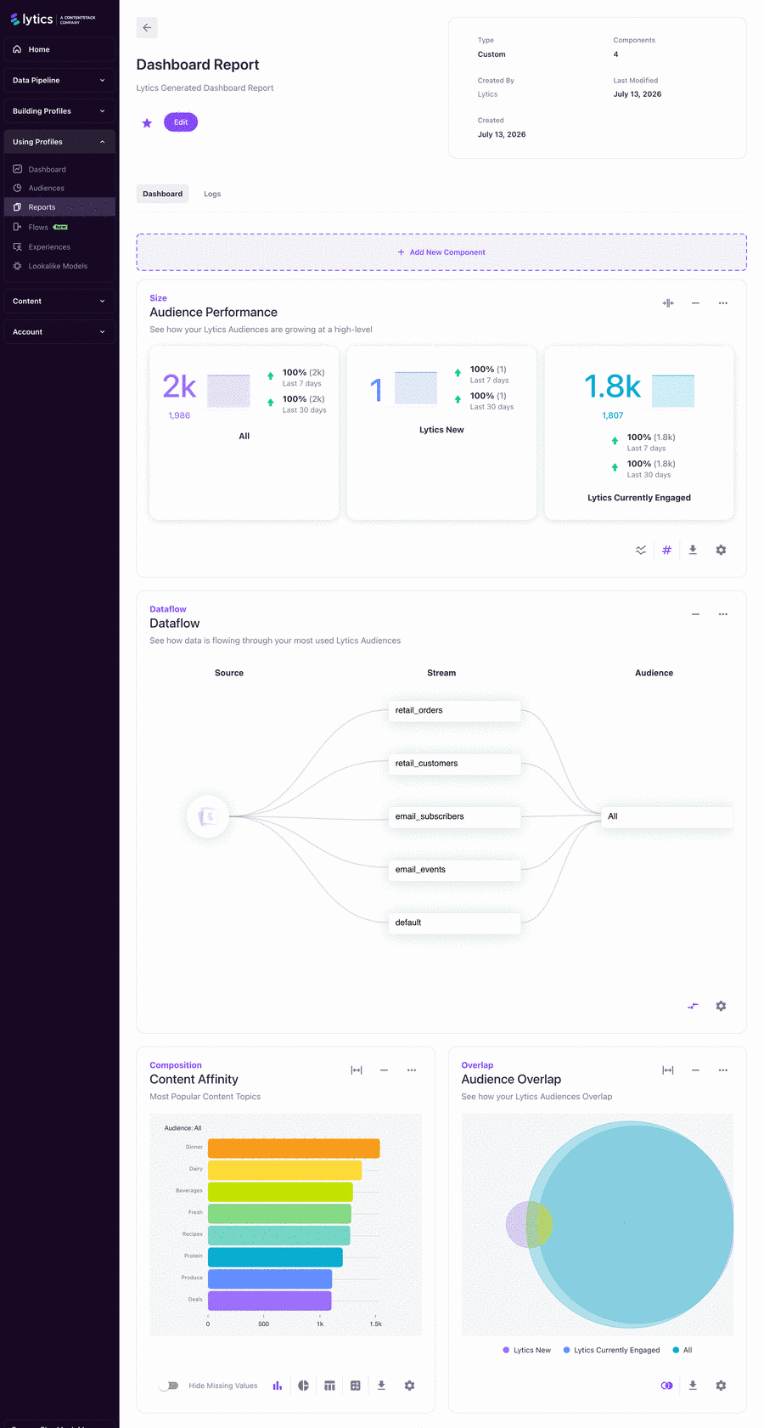Select the email_events stream

point(454,870)
